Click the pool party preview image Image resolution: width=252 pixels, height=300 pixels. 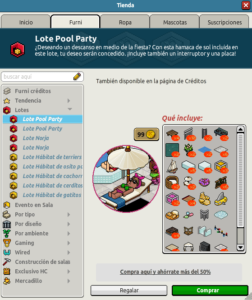click(126, 179)
